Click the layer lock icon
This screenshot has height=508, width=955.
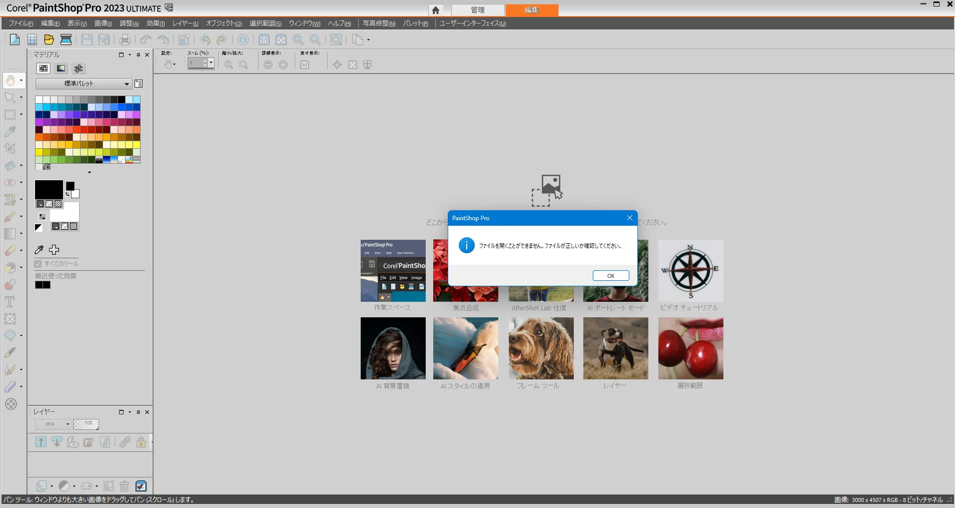click(141, 442)
